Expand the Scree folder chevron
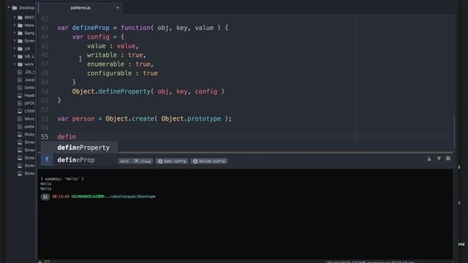The height and width of the screenshot is (263, 468). click(15, 41)
